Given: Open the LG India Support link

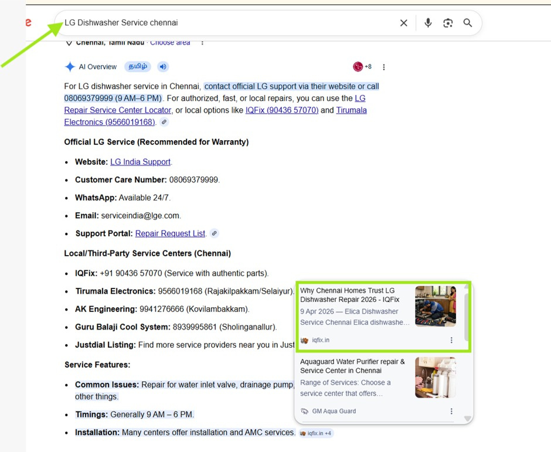Looking at the screenshot, I should 140,162.
